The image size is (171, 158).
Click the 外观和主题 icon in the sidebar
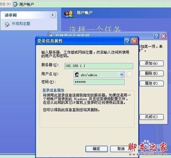[7, 24]
